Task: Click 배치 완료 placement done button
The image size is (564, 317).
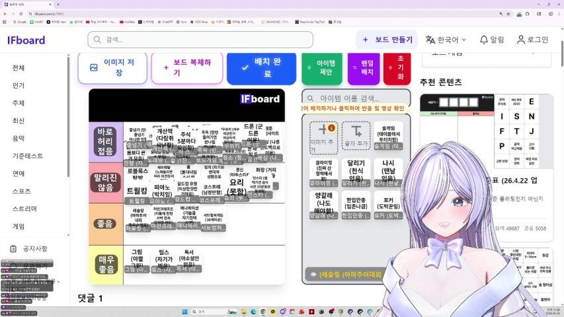Action: (x=261, y=67)
